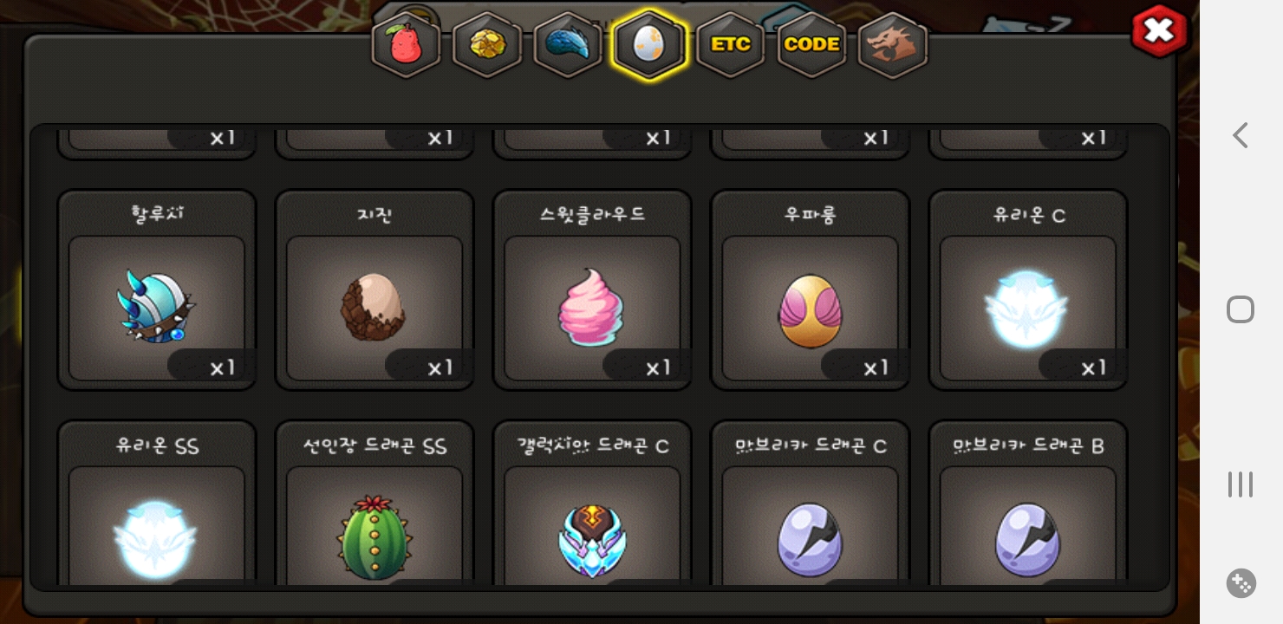Close the inventory with red X
This screenshot has width=1283, height=624.
[x=1159, y=32]
